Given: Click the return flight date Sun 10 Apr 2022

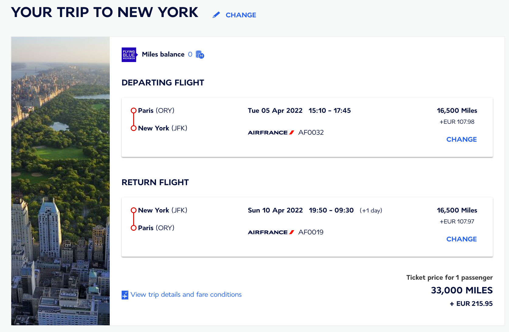Looking at the screenshot, I should 275,210.
